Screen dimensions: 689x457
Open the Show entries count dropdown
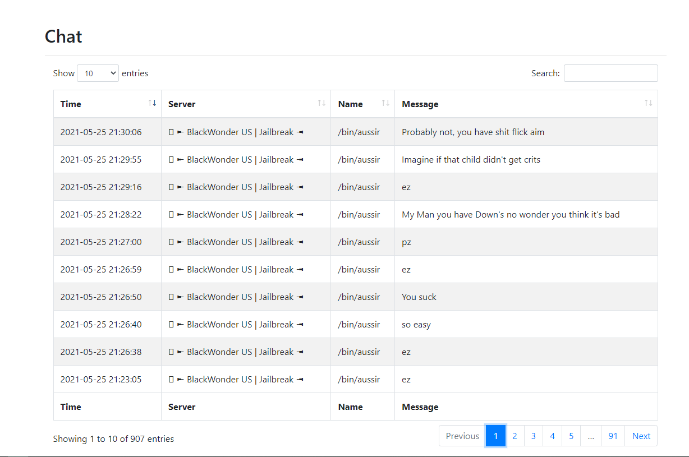(x=98, y=73)
